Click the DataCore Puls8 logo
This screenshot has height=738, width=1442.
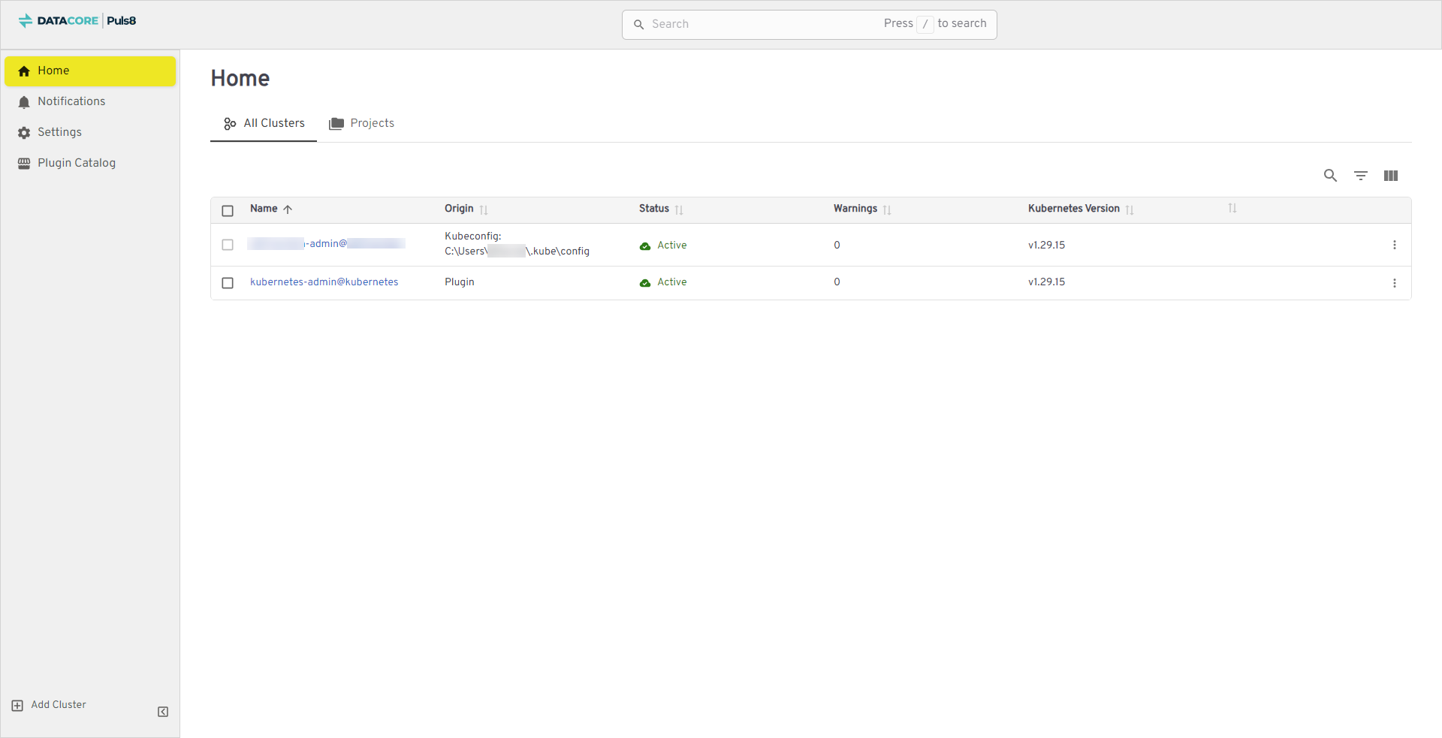(x=77, y=21)
